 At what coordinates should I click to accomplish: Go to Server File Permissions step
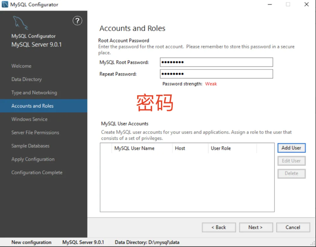35,132
